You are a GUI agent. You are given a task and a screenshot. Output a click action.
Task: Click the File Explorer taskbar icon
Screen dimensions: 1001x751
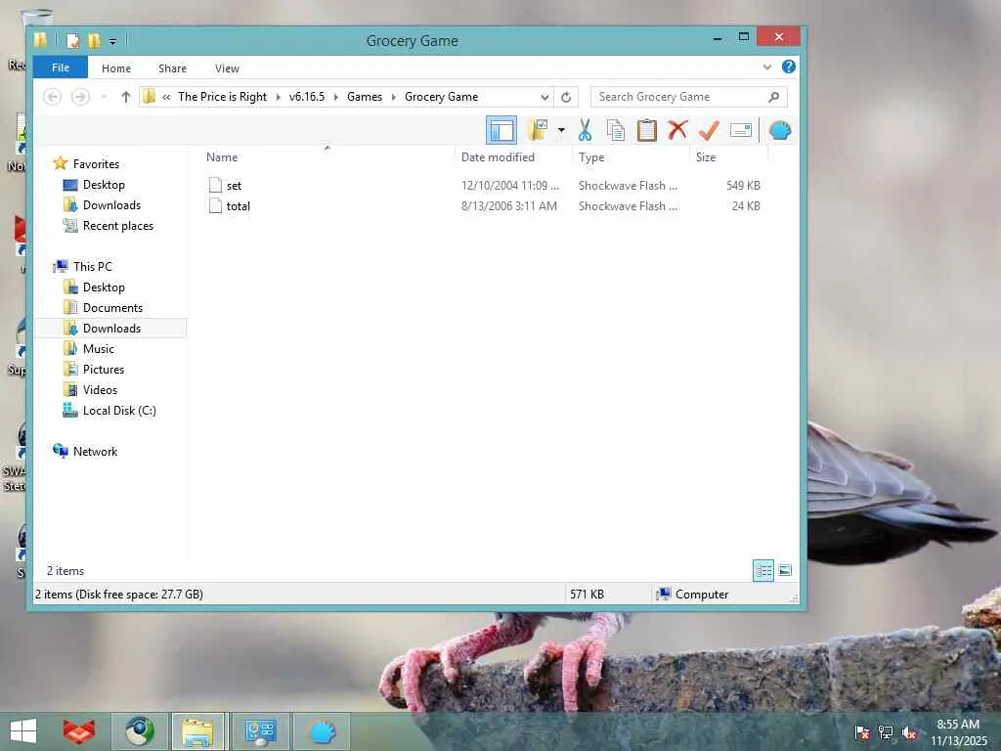click(197, 731)
